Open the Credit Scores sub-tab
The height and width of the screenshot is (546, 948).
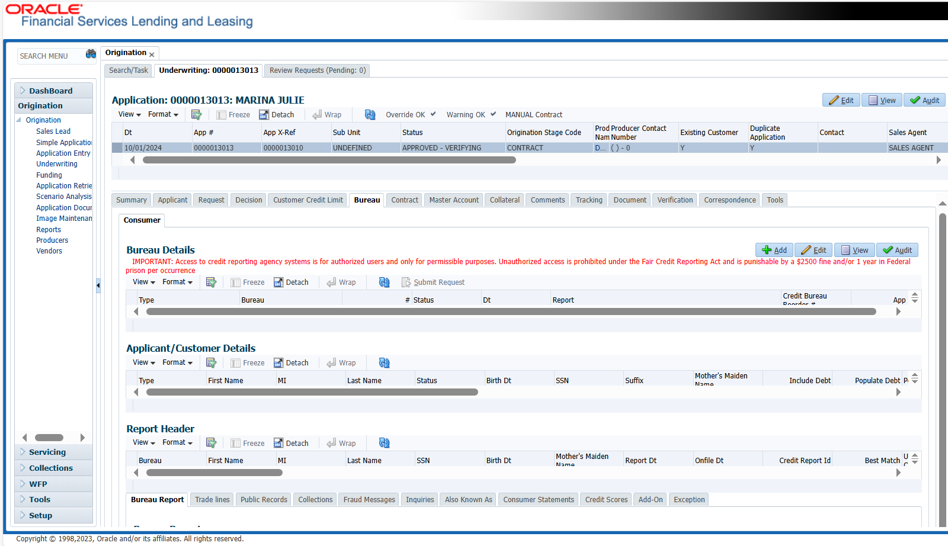tap(606, 500)
